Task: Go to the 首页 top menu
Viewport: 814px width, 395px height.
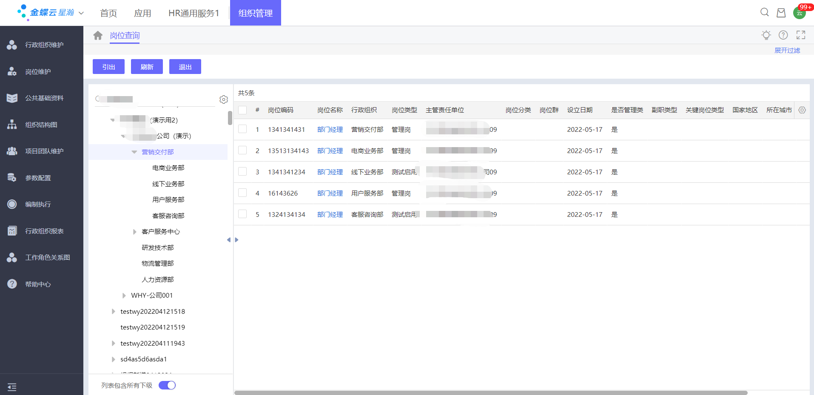Action: click(x=108, y=13)
